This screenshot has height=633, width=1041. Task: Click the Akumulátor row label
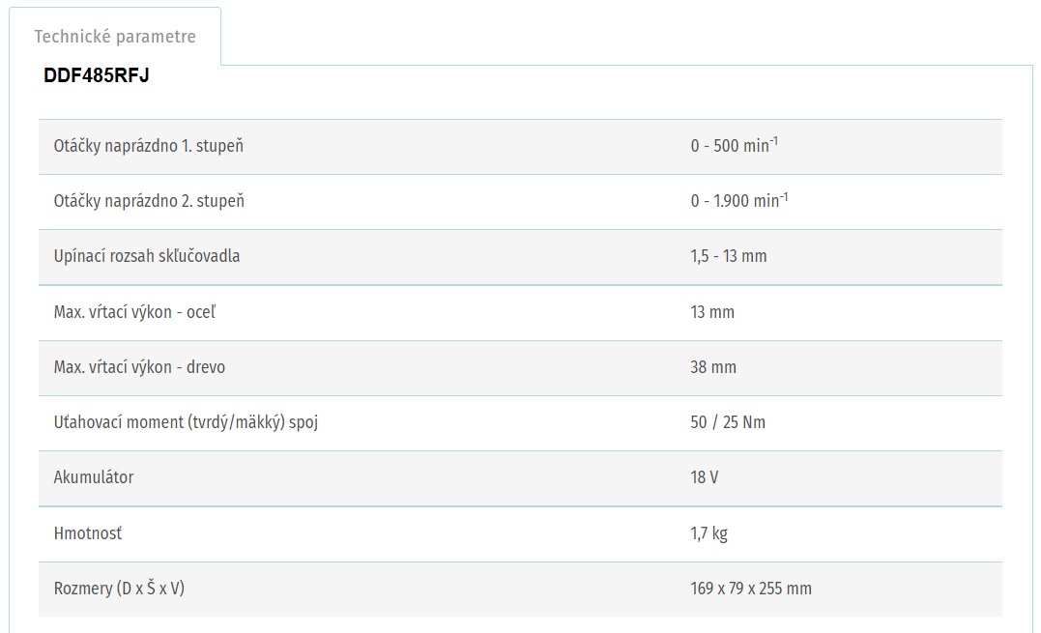coord(94,477)
